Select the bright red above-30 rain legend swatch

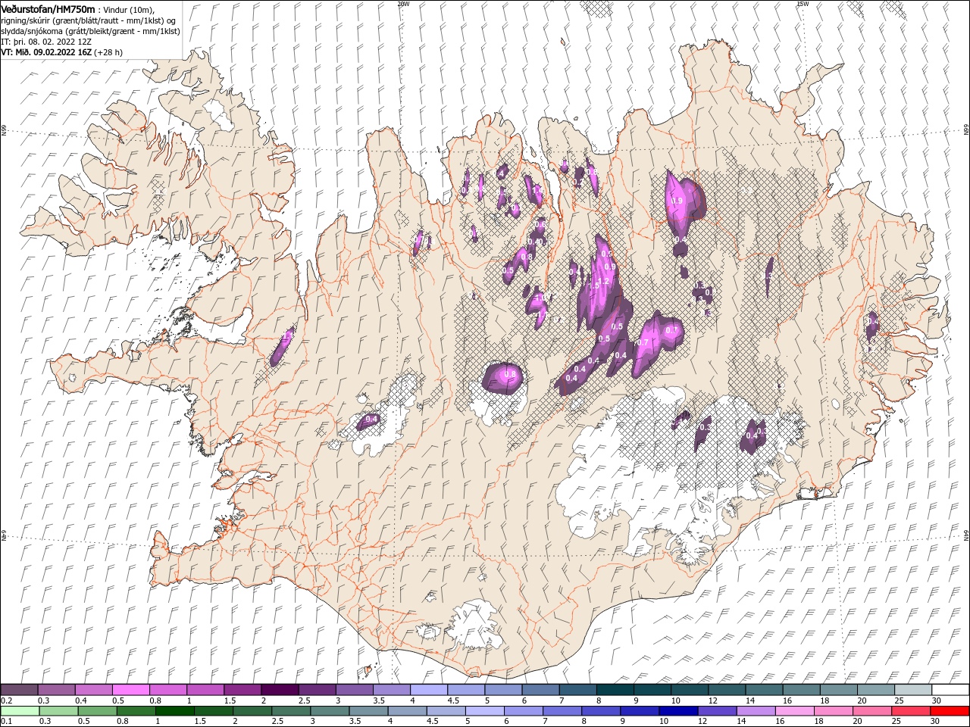tap(950, 711)
